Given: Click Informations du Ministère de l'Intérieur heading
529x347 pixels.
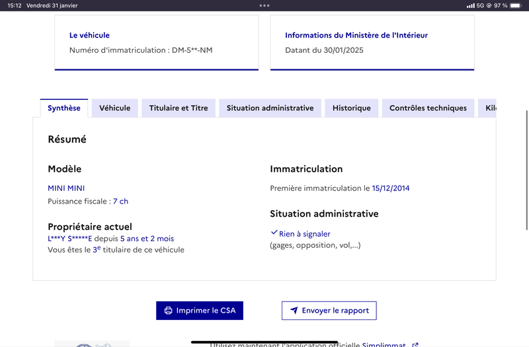Looking at the screenshot, I should pos(356,35).
